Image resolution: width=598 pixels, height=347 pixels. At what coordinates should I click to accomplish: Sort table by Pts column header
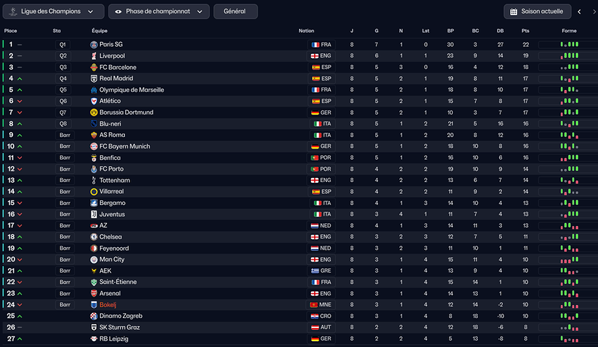[525, 31]
